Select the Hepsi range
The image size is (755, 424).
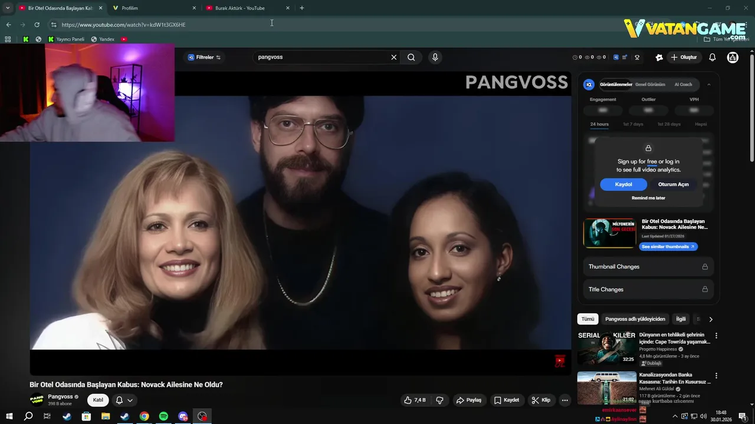click(701, 124)
